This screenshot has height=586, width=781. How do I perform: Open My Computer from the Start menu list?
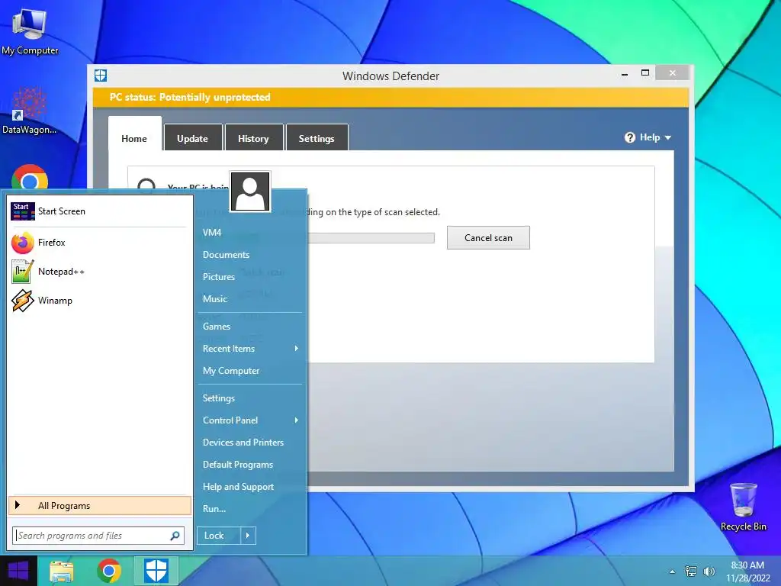tap(250, 371)
